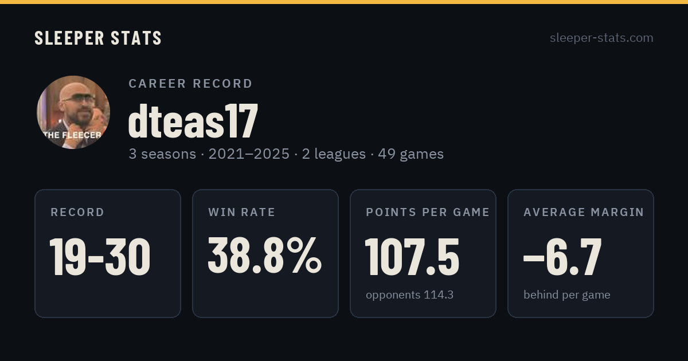
Task: Click the SLEEPER STATS logo title
Action: 98,38
